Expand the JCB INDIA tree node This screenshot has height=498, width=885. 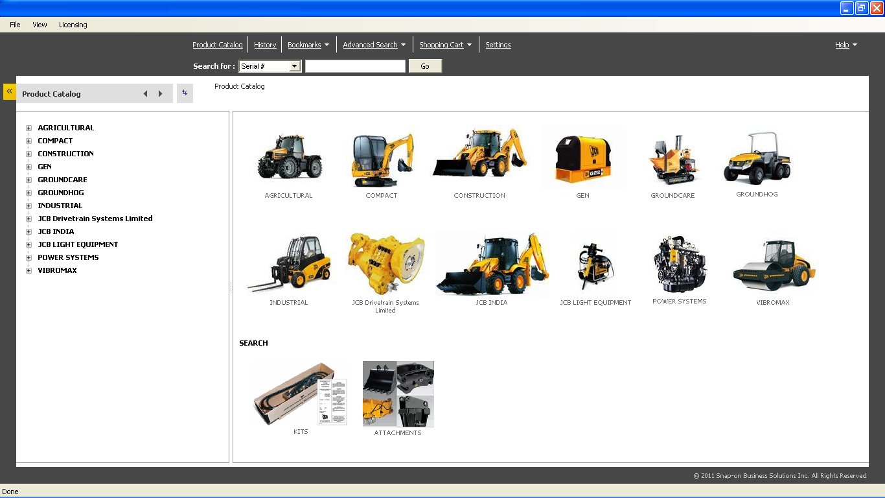click(x=29, y=231)
